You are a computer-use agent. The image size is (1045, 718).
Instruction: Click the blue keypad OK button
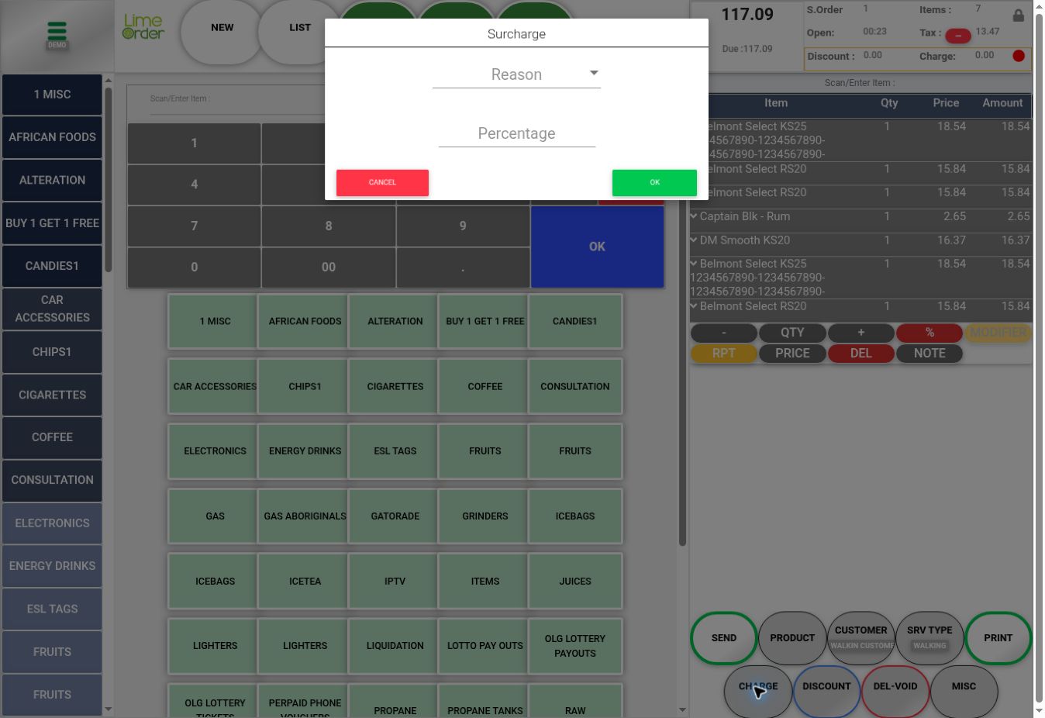597,247
